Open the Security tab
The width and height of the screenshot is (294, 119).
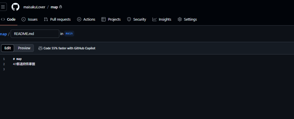coord(136,19)
